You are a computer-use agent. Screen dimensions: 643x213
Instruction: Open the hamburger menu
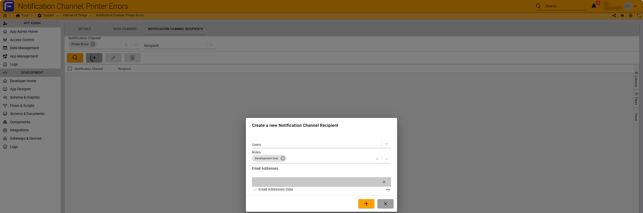coord(5,16)
